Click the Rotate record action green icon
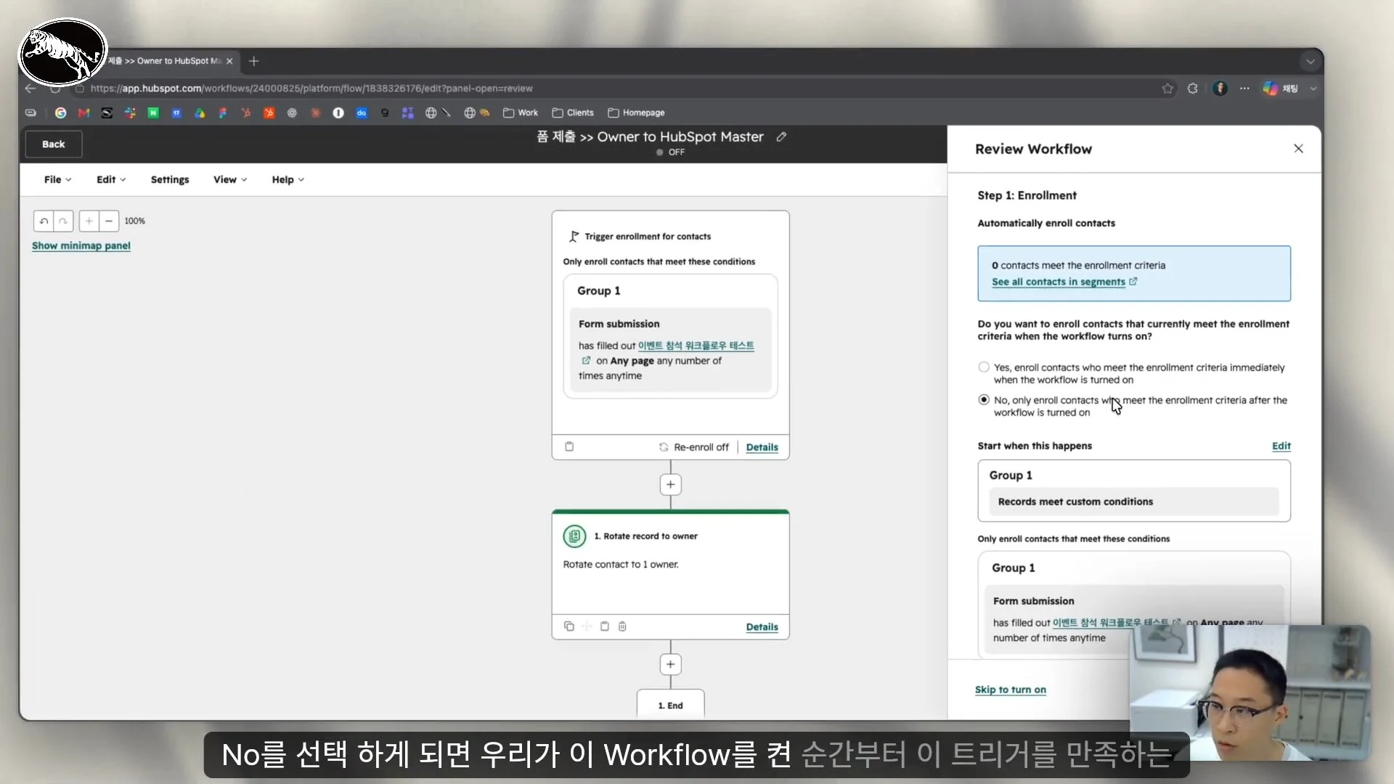 click(574, 536)
